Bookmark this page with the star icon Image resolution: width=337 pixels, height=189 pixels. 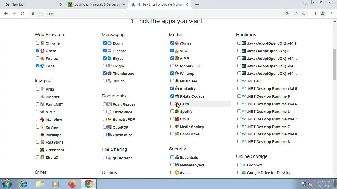pos(304,14)
